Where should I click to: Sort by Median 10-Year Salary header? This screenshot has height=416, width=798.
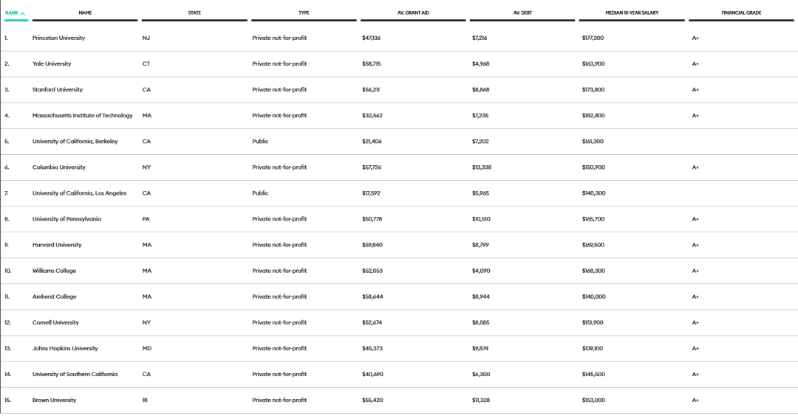[631, 13]
